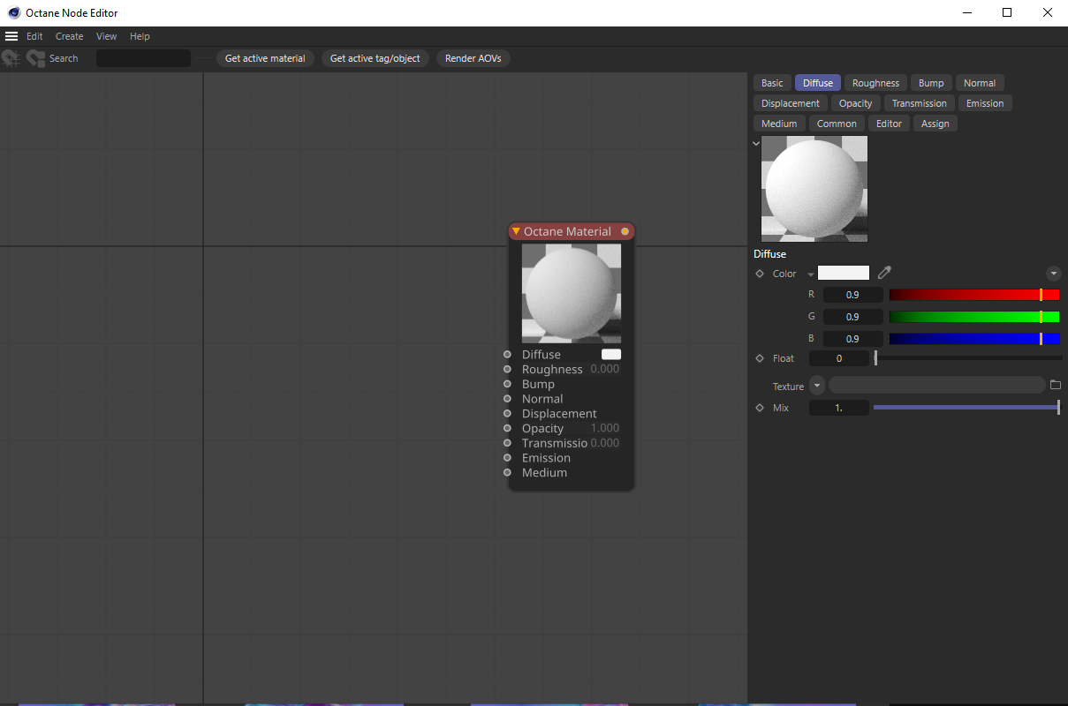
Task: Click the Diffuse input port on the node
Action: pyautogui.click(x=507, y=354)
